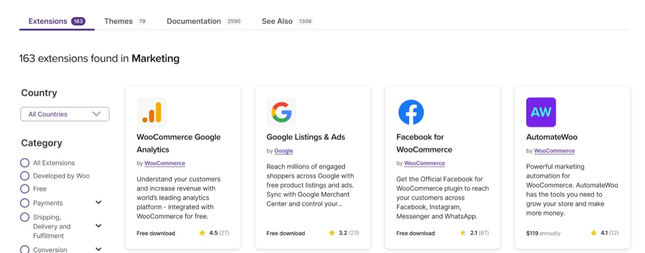This screenshot has width=645, height=253.
Task: Expand the Conversion subcategories chevron
Action: click(98, 249)
